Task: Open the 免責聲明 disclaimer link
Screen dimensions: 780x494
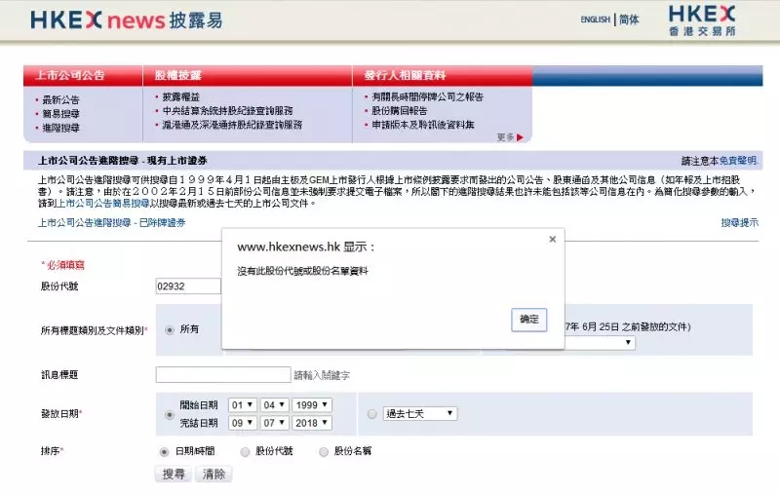Action: [738, 161]
